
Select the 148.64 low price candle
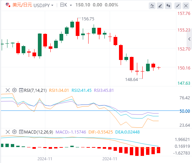[x=142, y=73]
